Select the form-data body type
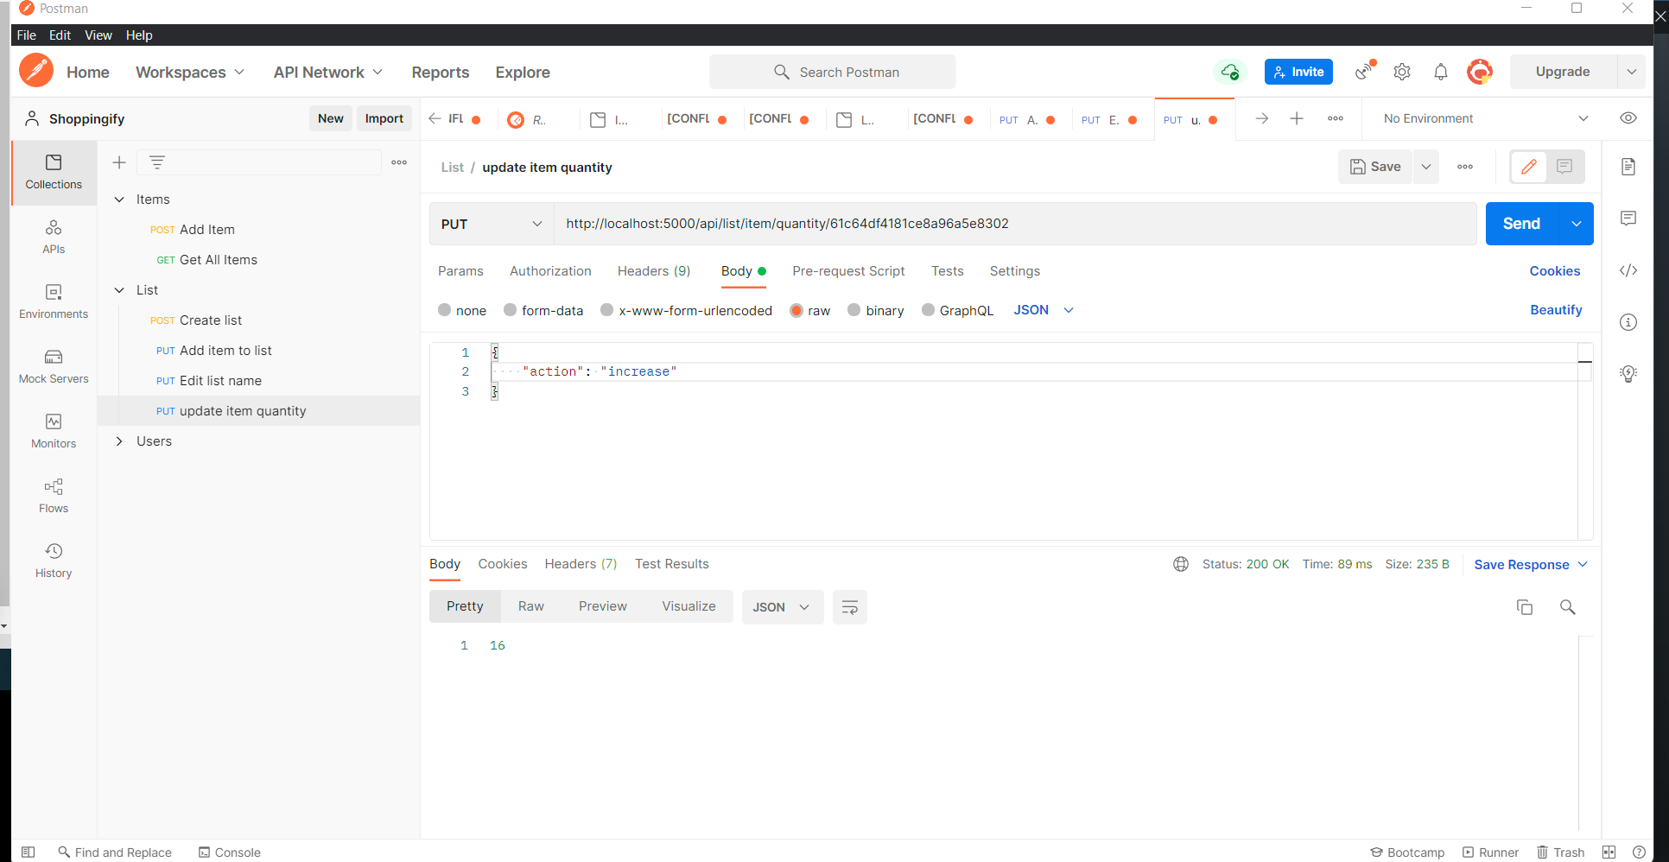Screen dimensions: 1669x862 510,310
